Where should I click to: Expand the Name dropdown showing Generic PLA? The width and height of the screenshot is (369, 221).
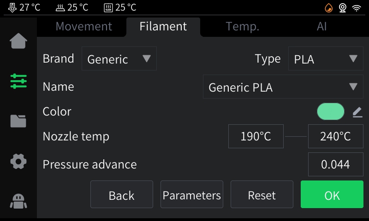click(283, 87)
